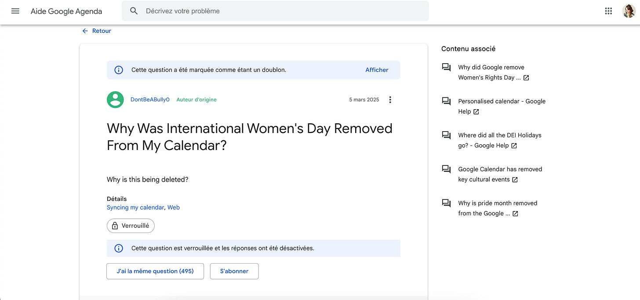Open the three-dot post options menu

point(390,100)
